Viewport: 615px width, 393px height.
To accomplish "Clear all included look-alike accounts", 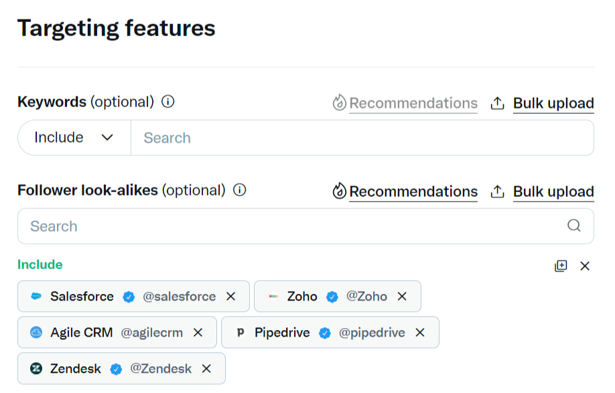I will click(585, 266).
